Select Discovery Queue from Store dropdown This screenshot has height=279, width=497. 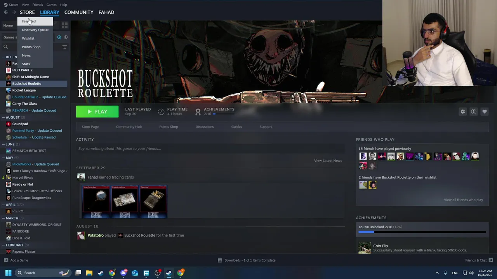click(35, 30)
